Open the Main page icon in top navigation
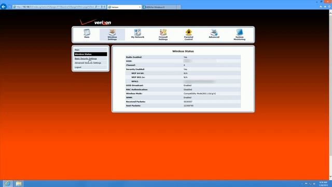332x187 pixels. [x=87, y=33]
